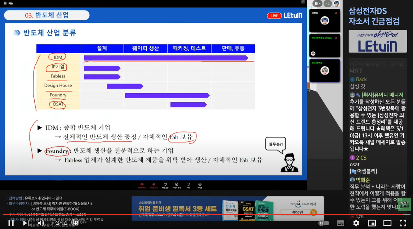Viewport: 413px width, 229px height.
Task: Click the IDM row label
Action: (x=58, y=57)
